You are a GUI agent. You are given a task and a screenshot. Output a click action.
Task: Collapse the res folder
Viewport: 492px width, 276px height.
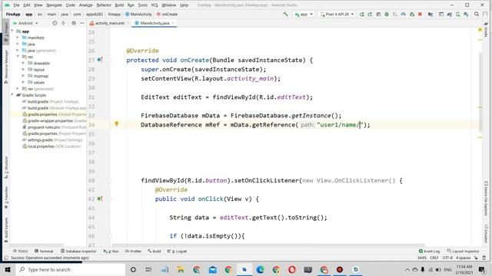pyautogui.click(x=18, y=57)
